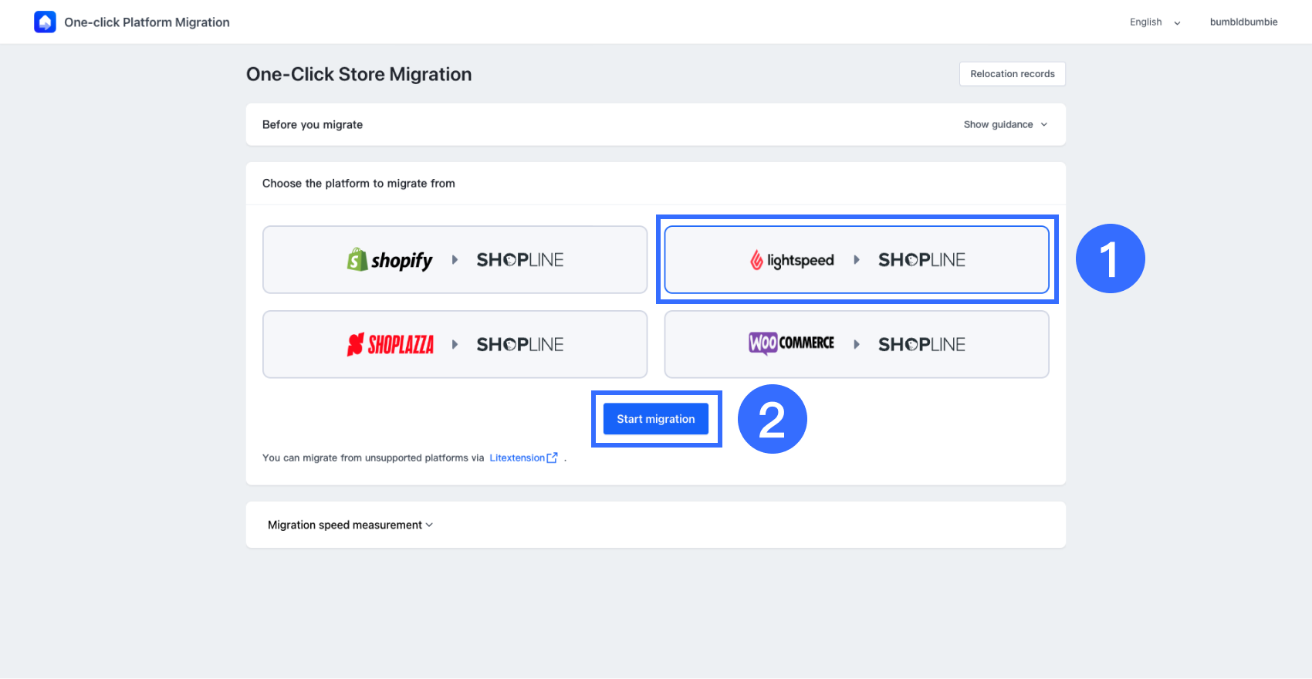The height and width of the screenshot is (679, 1312).
Task: Click the Before you migrate label
Action: point(313,124)
